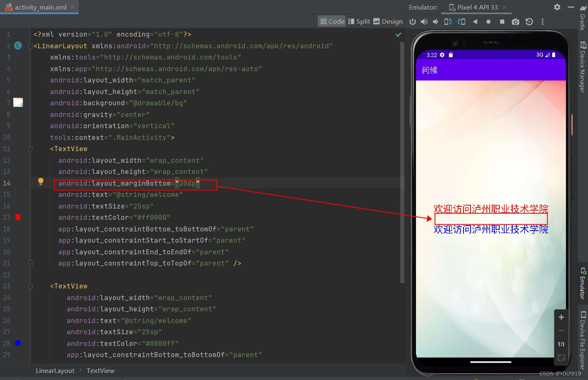Click the emulator Overview square button

point(502,22)
